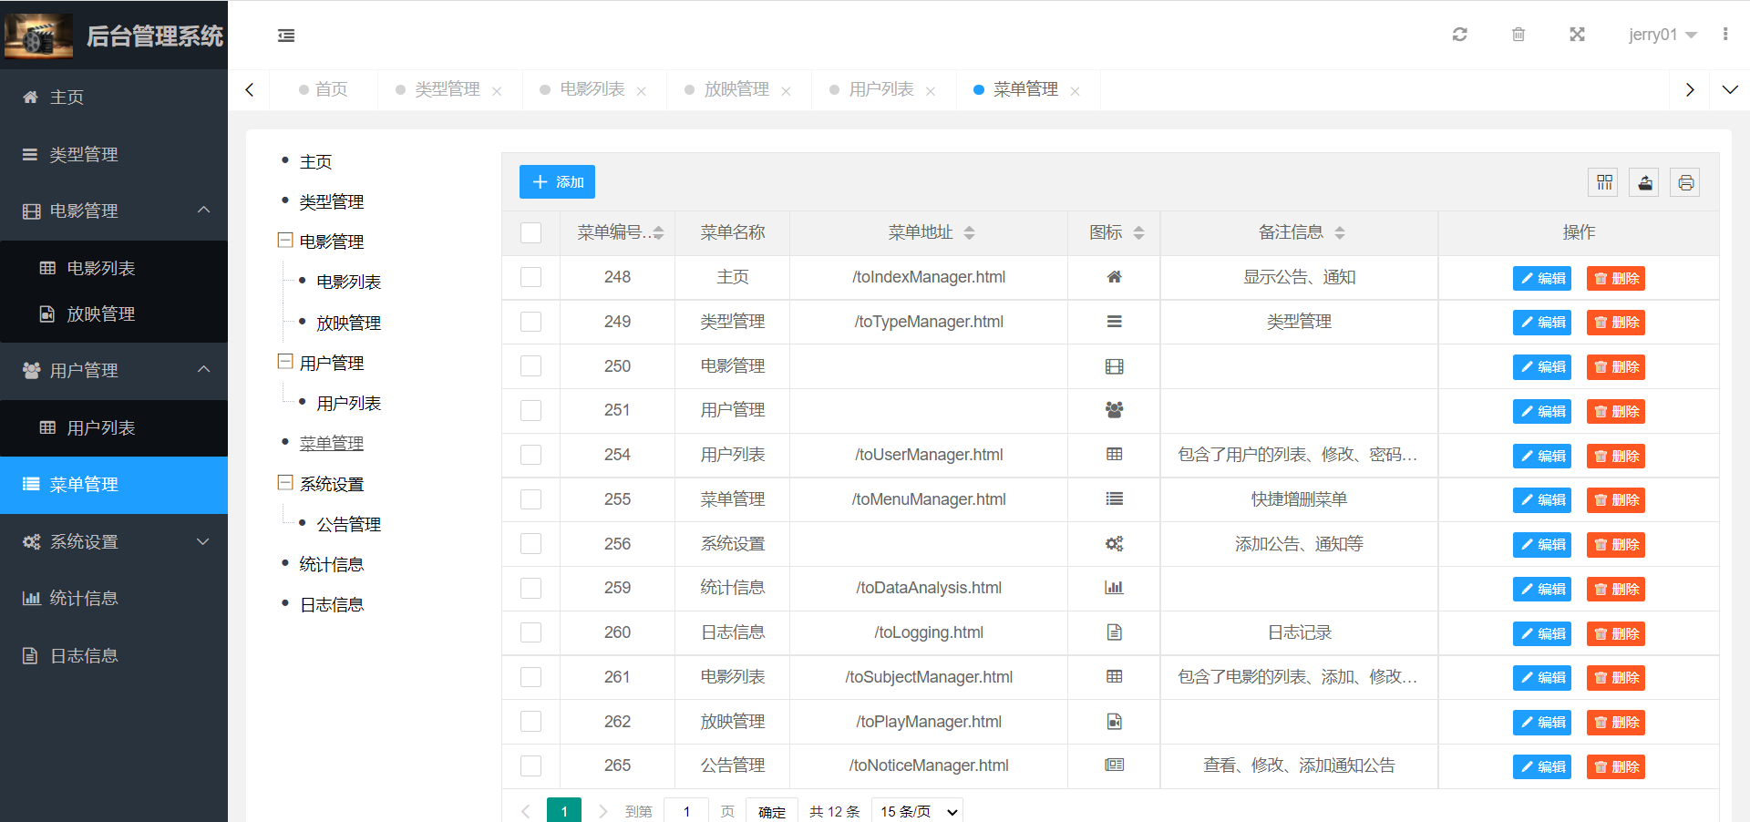Close the 菜单管理 tab

pos(1076,91)
